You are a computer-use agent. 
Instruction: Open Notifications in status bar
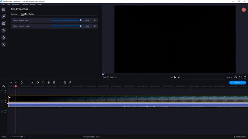click(x=240, y=137)
